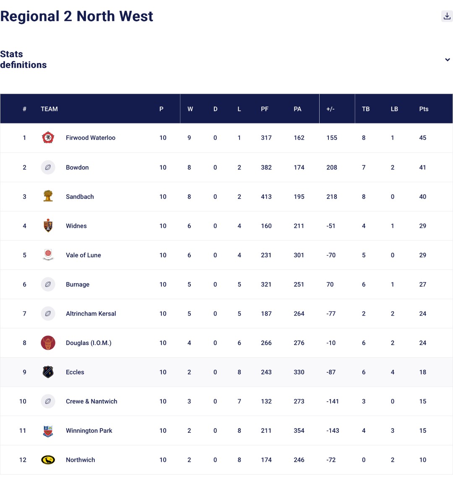Click the TEAM column header

click(x=49, y=109)
